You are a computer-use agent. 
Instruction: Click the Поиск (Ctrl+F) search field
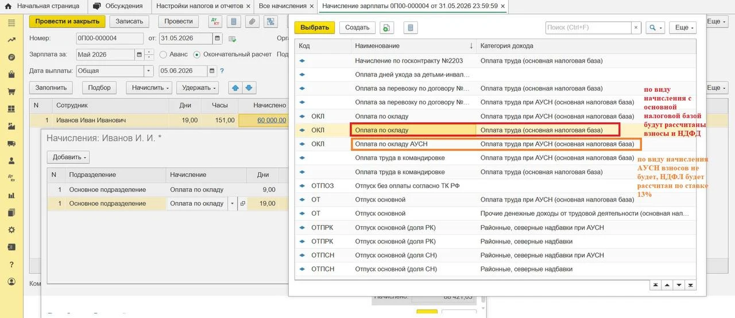pyautogui.click(x=587, y=28)
